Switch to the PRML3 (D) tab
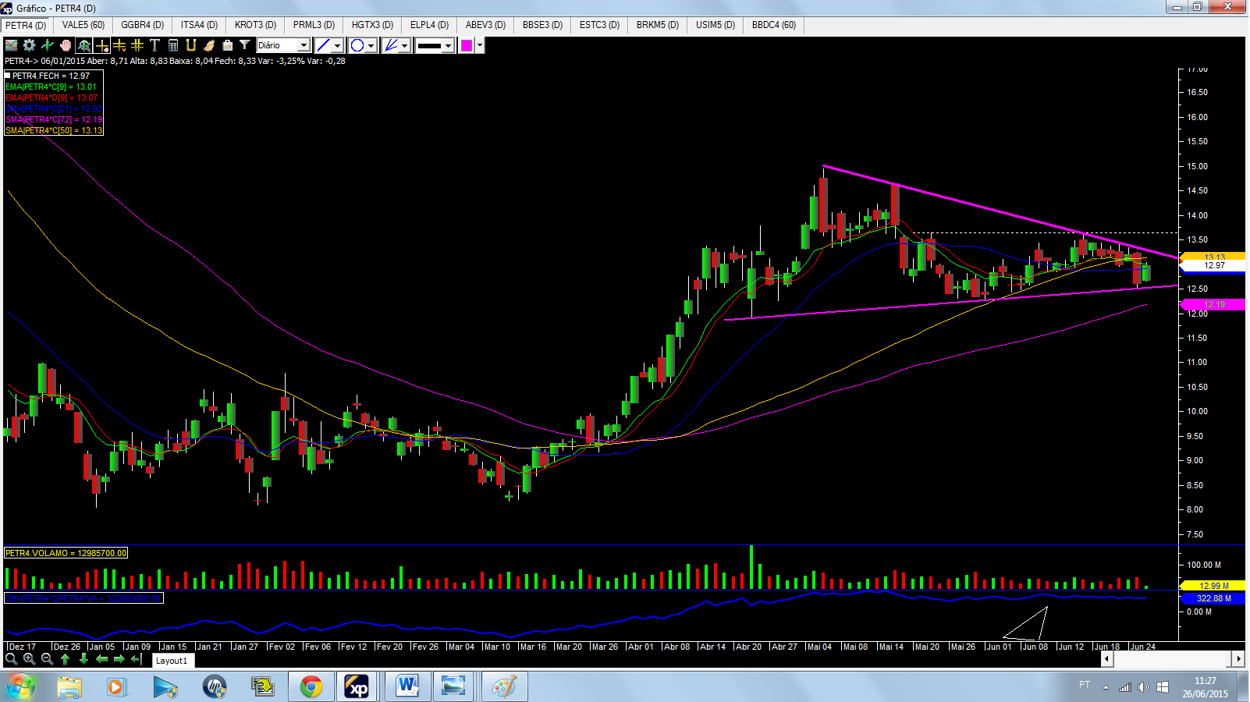This screenshot has width=1250, height=702. tap(314, 25)
